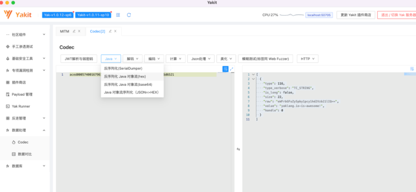Click 更新 Yakit 插件商店 button
This screenshot has height=192, width=416.
pyautogui.click(x=356, y=15)
